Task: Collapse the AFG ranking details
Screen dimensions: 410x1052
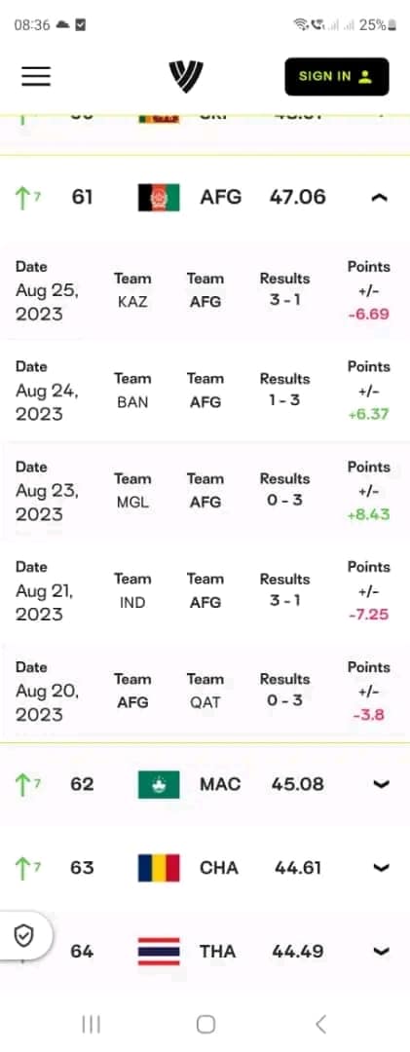Action: coord(380,197)
